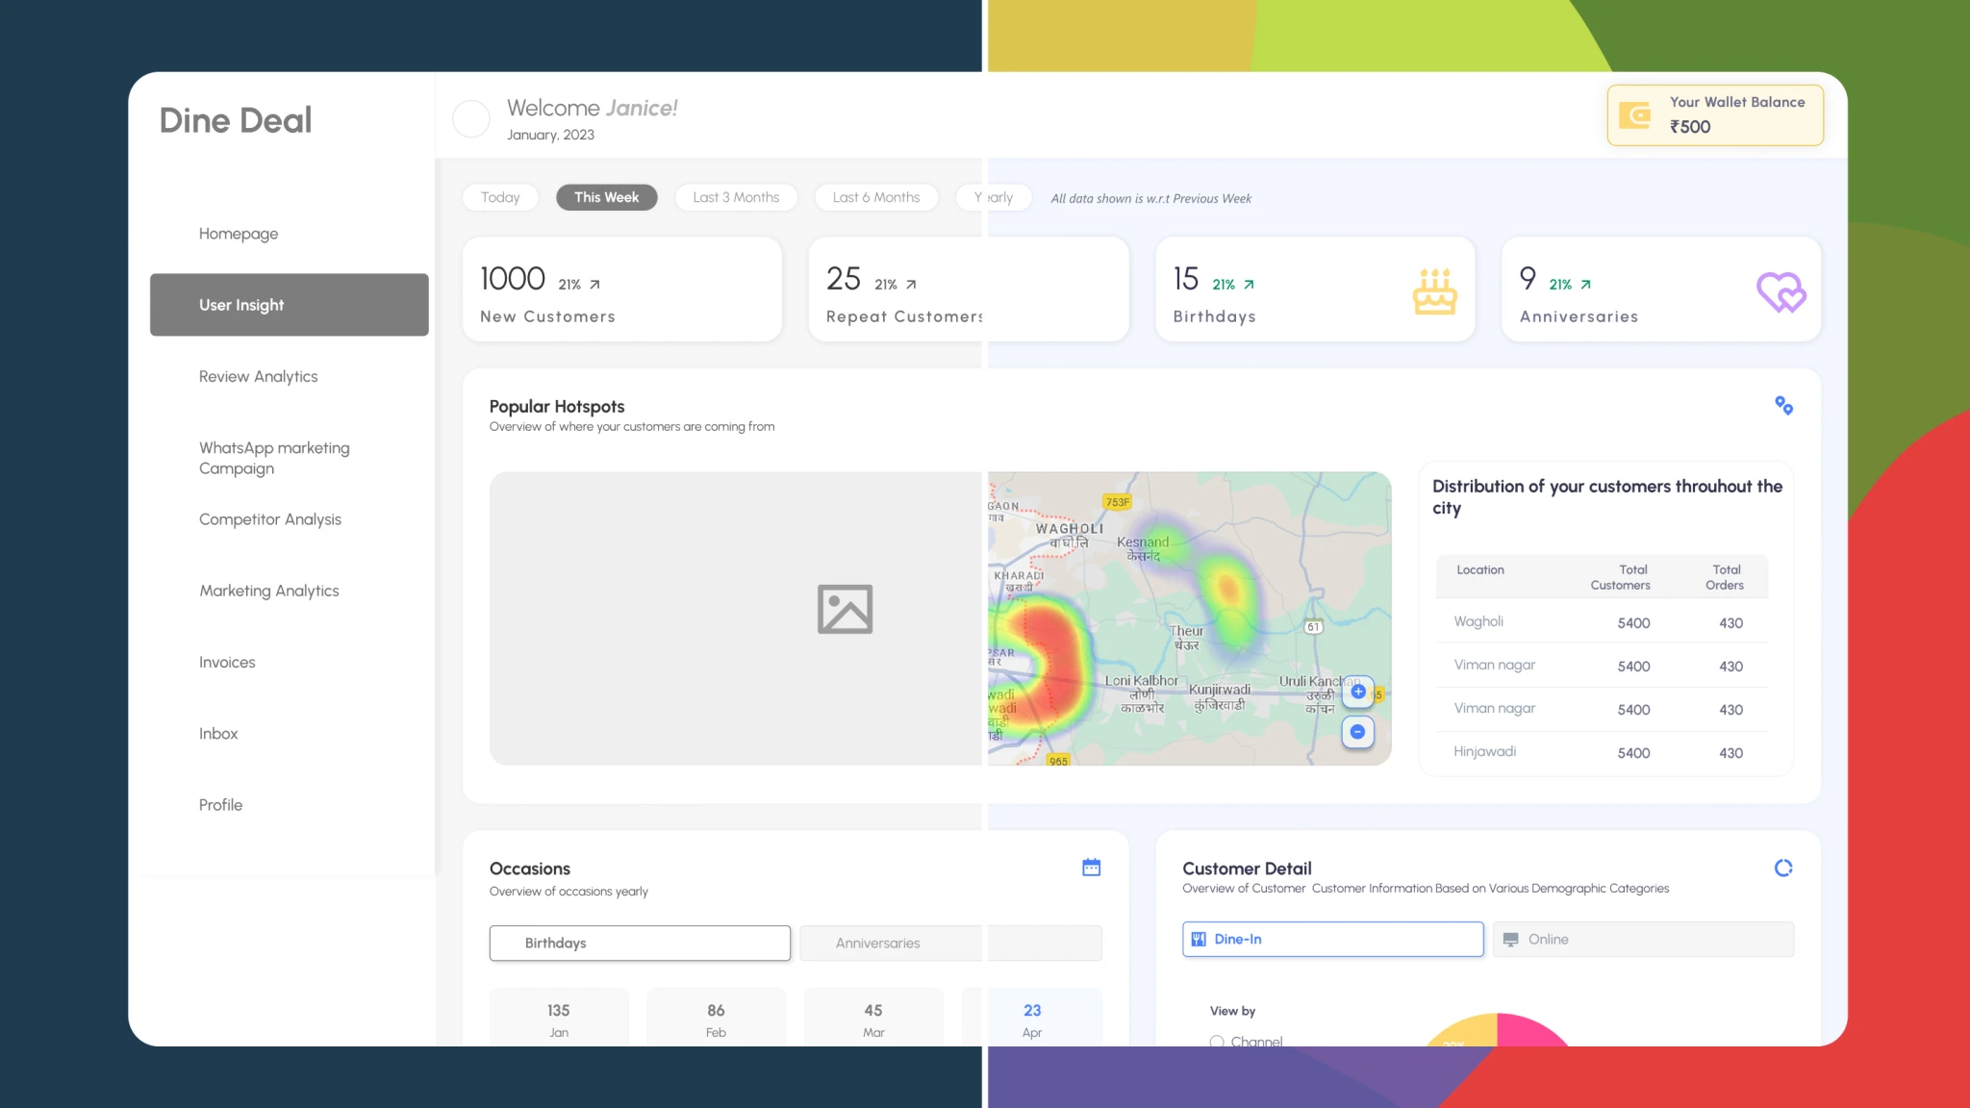Viewport: 1970px width, 1108px height.
Task: Select the Last 6 Months filter
Action: click(x=876, y=197)
